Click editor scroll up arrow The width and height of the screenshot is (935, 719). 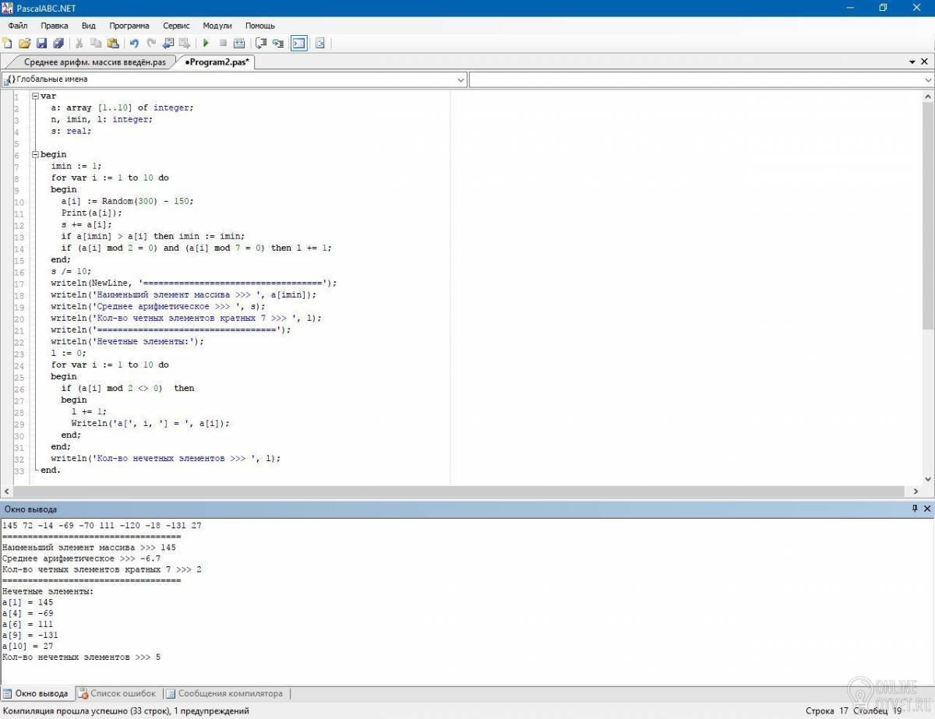[x=928, y=95]
